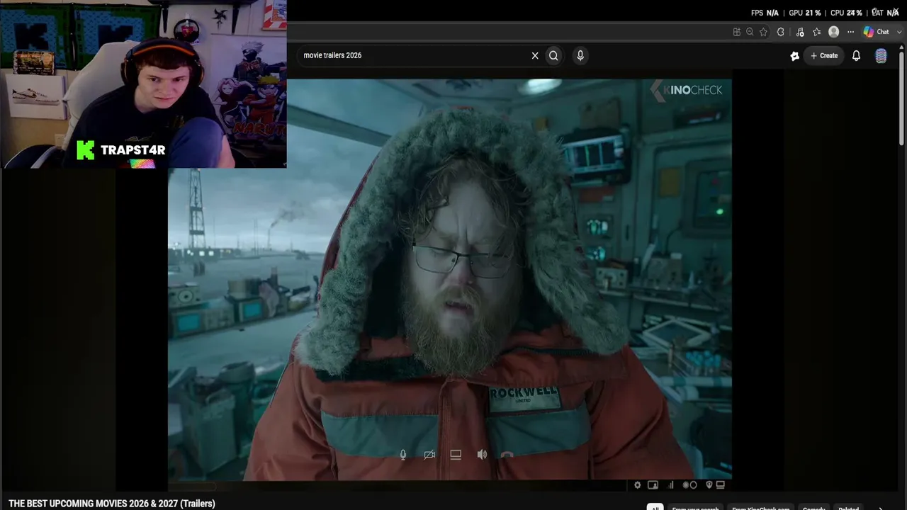Image resolution: width=907 pixels, height=510 pixels.
Task: Mute the microphone in the video call overlay
Action: coord(403,455)
